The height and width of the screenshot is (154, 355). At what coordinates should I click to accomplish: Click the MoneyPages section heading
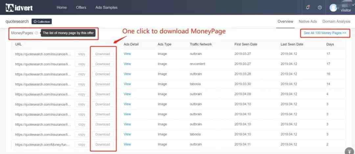coord(22,33)
